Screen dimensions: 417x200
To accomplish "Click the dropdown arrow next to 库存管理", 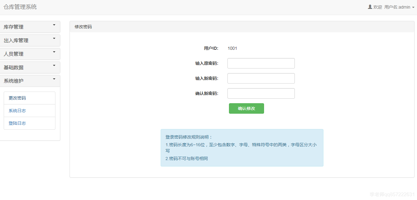I will click(54, 26).
